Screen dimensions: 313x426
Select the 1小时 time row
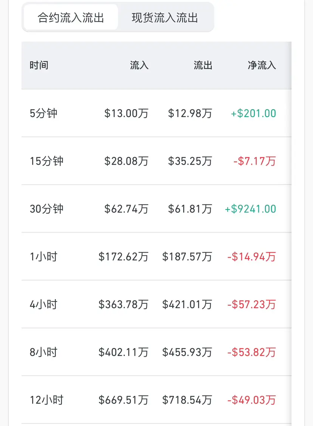tap(43, 257)
